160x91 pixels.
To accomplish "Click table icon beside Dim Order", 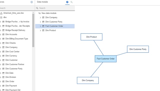I will pyautogui.click(x=3, y=81).
